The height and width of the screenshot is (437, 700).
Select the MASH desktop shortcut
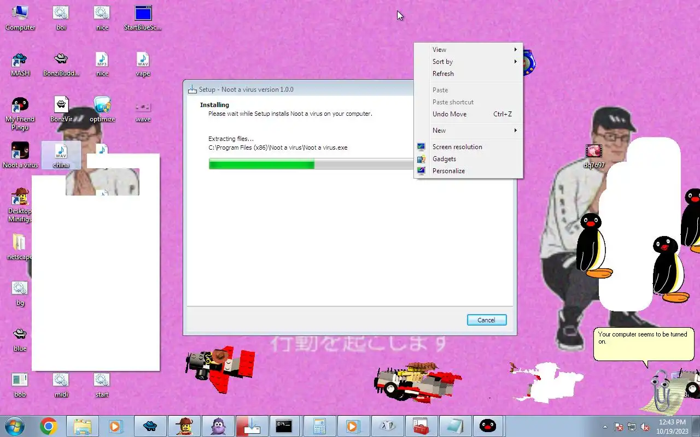pos(20,64)
